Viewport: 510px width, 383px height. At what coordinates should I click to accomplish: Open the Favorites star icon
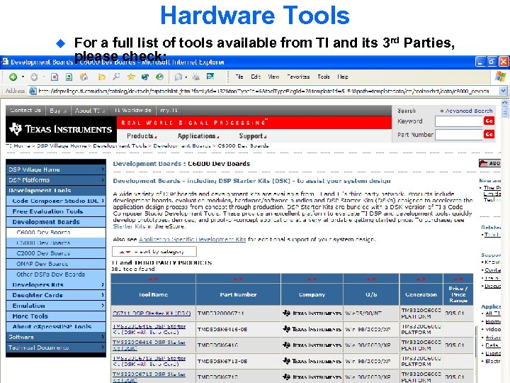click(131, 77)
